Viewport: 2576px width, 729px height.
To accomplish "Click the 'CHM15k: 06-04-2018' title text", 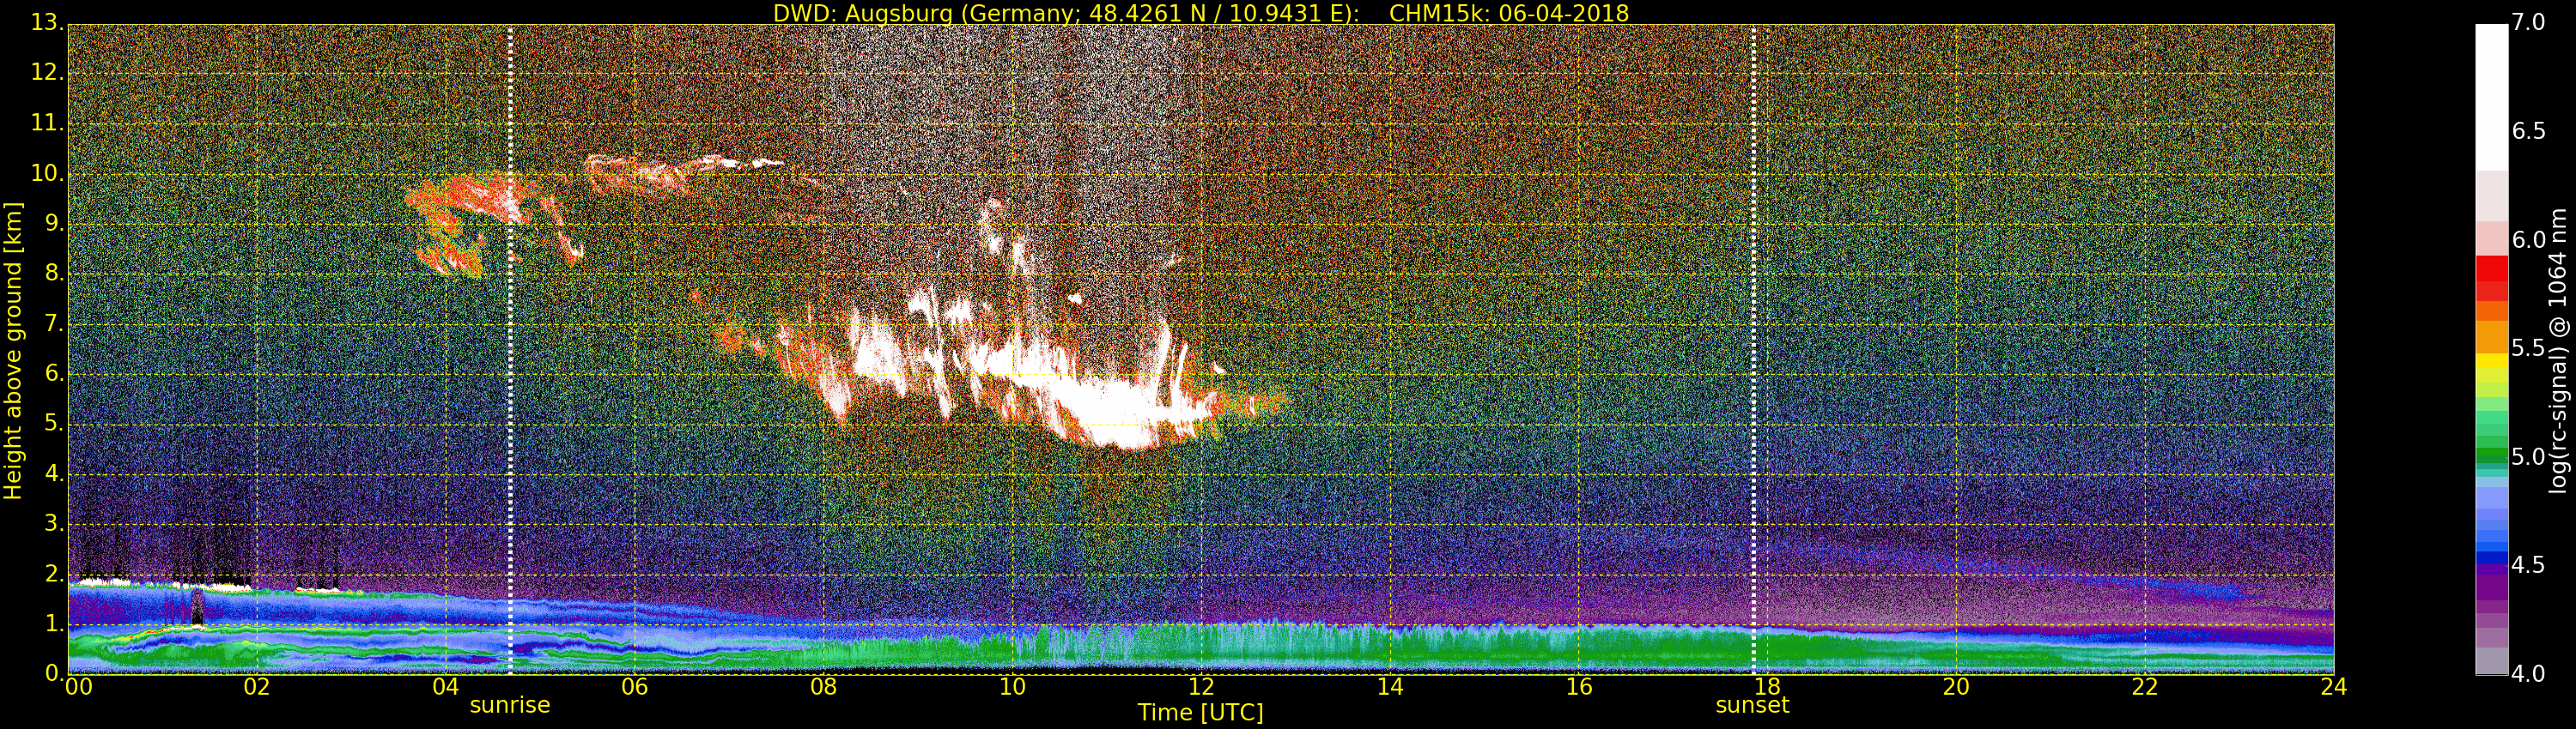I will (x=1509, y=13).
